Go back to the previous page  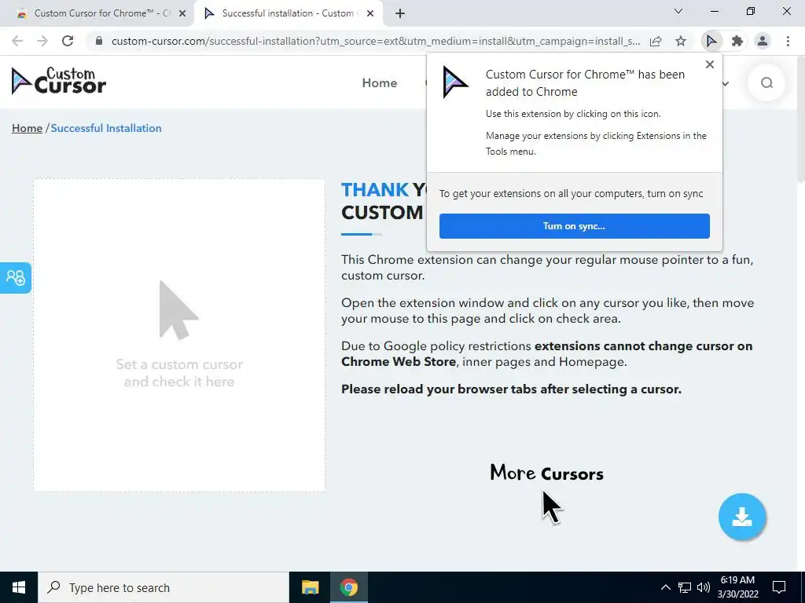(x=17, y=41)
